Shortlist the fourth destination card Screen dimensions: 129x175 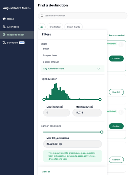point(116,160)
